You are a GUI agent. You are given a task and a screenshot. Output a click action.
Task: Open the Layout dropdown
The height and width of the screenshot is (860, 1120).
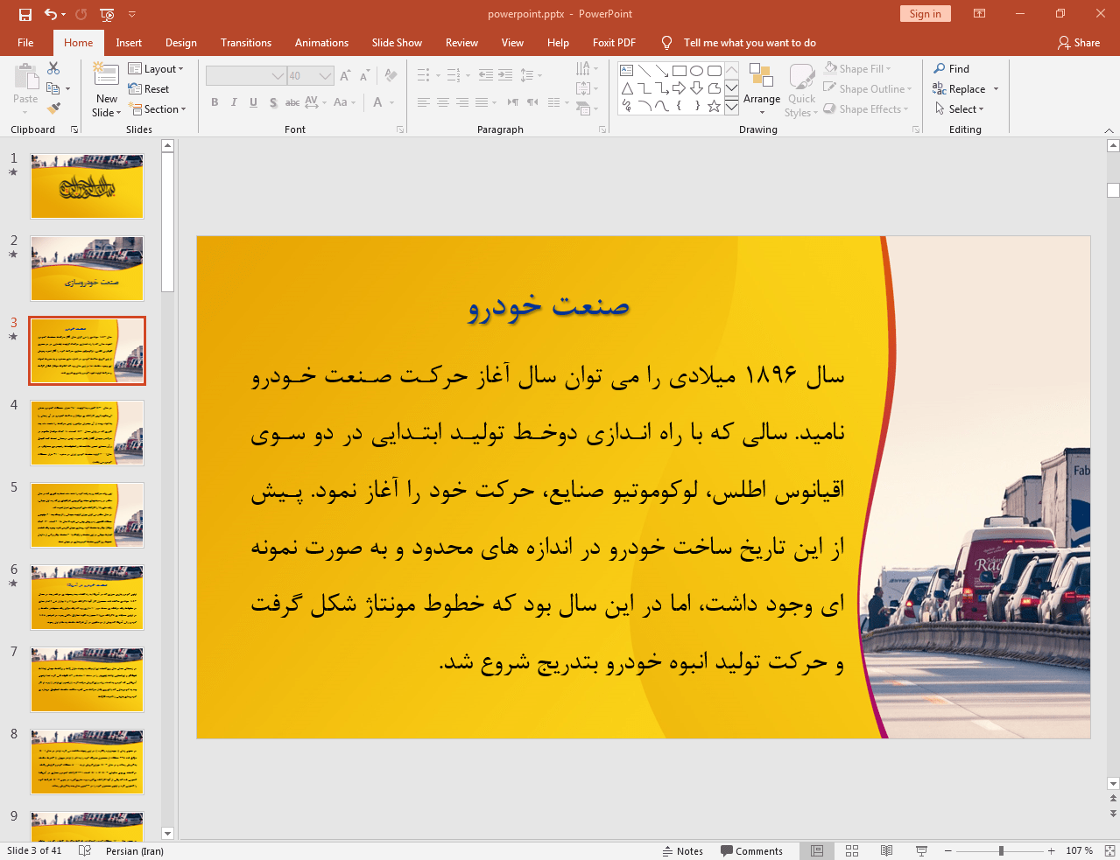[156, 68]
